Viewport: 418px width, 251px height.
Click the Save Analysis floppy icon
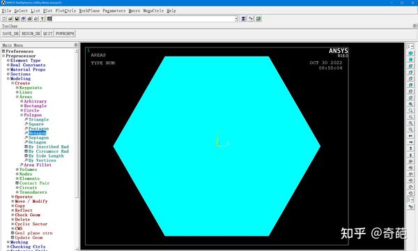17,19
